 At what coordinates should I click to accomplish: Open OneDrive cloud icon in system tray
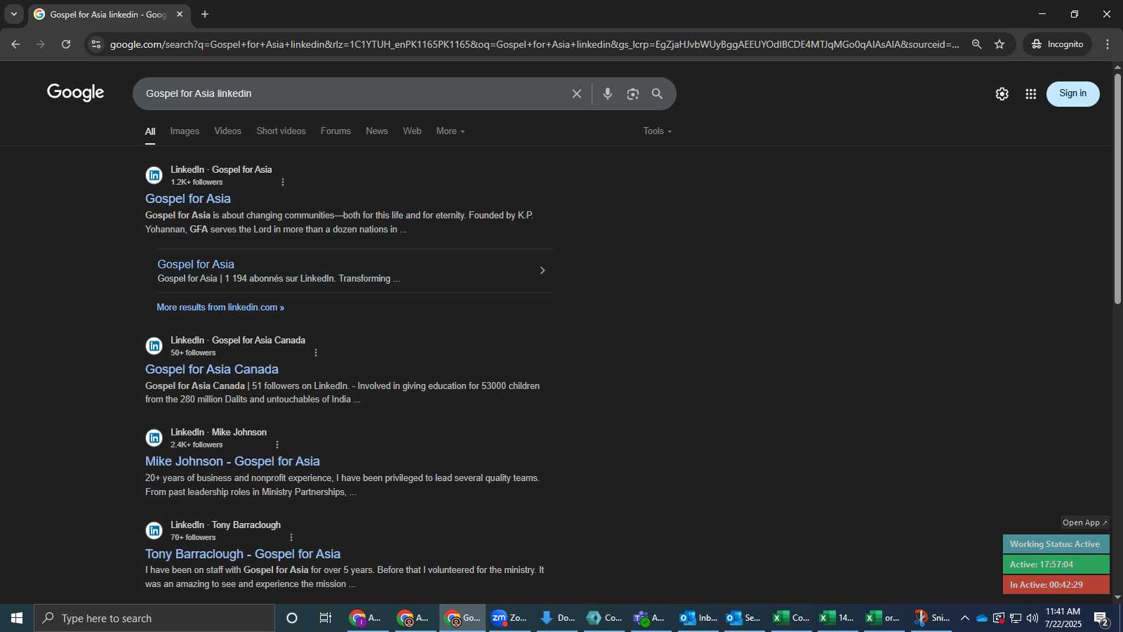pos(982,618)
